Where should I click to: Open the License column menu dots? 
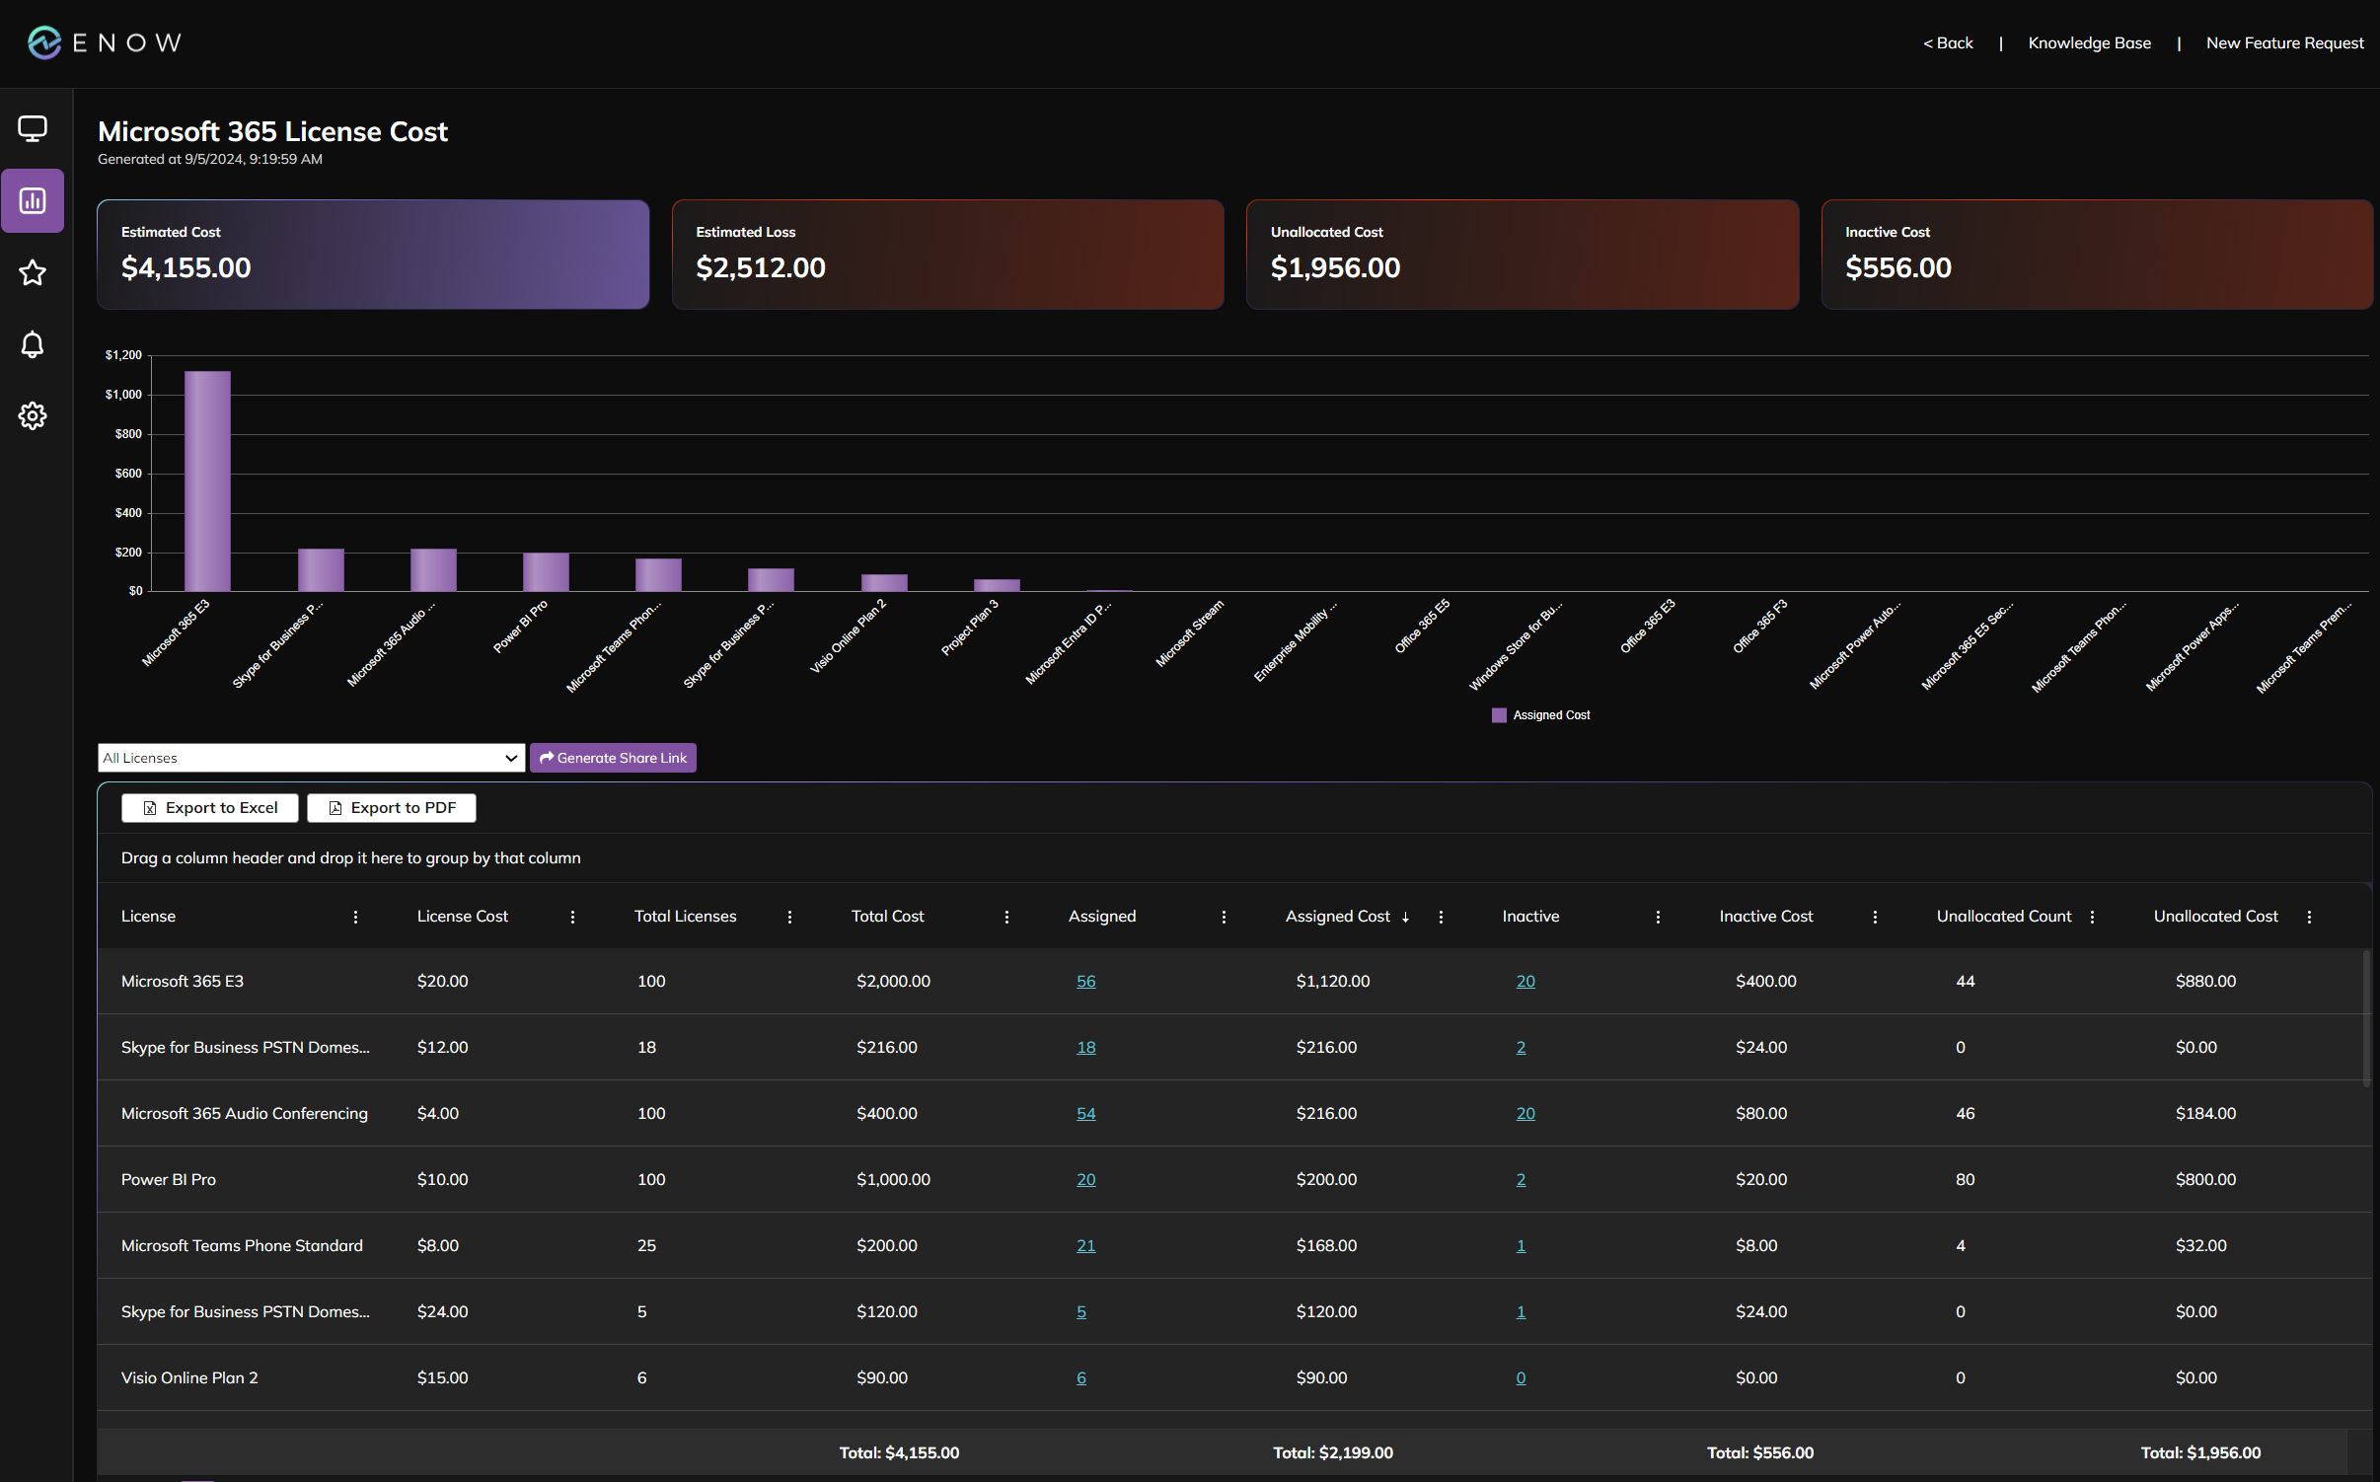pyautogui.click(x=355, y=917)
